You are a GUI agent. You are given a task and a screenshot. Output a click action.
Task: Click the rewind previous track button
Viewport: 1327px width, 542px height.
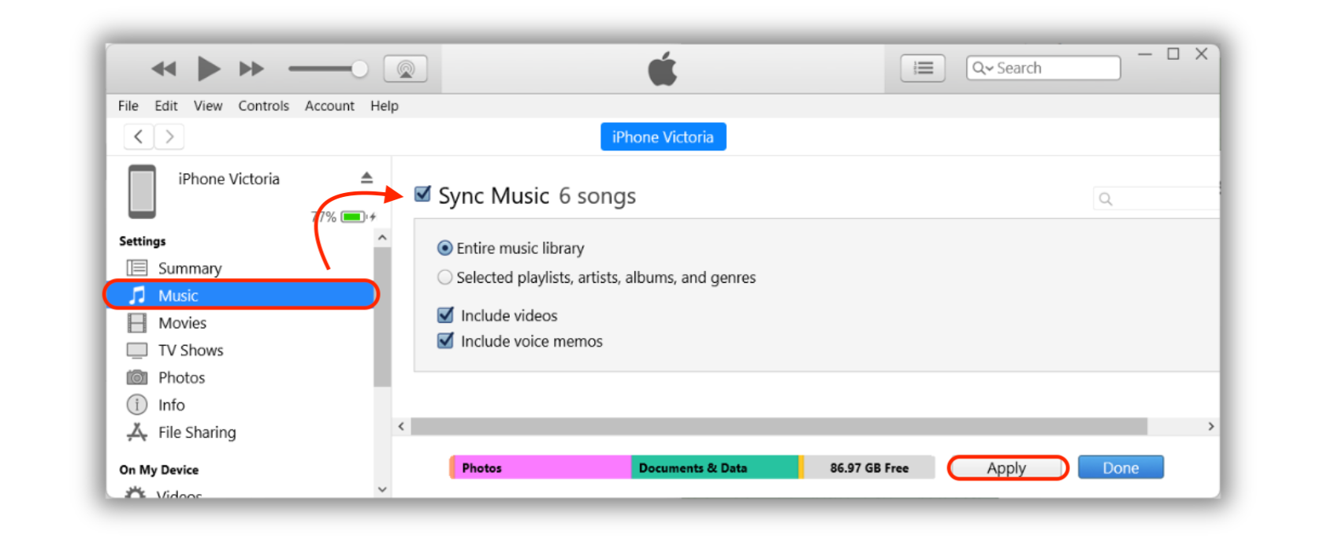pos(164,69)
